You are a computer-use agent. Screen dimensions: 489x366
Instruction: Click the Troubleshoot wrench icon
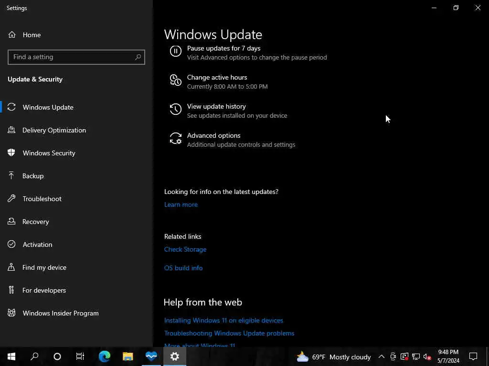(11, 199)
